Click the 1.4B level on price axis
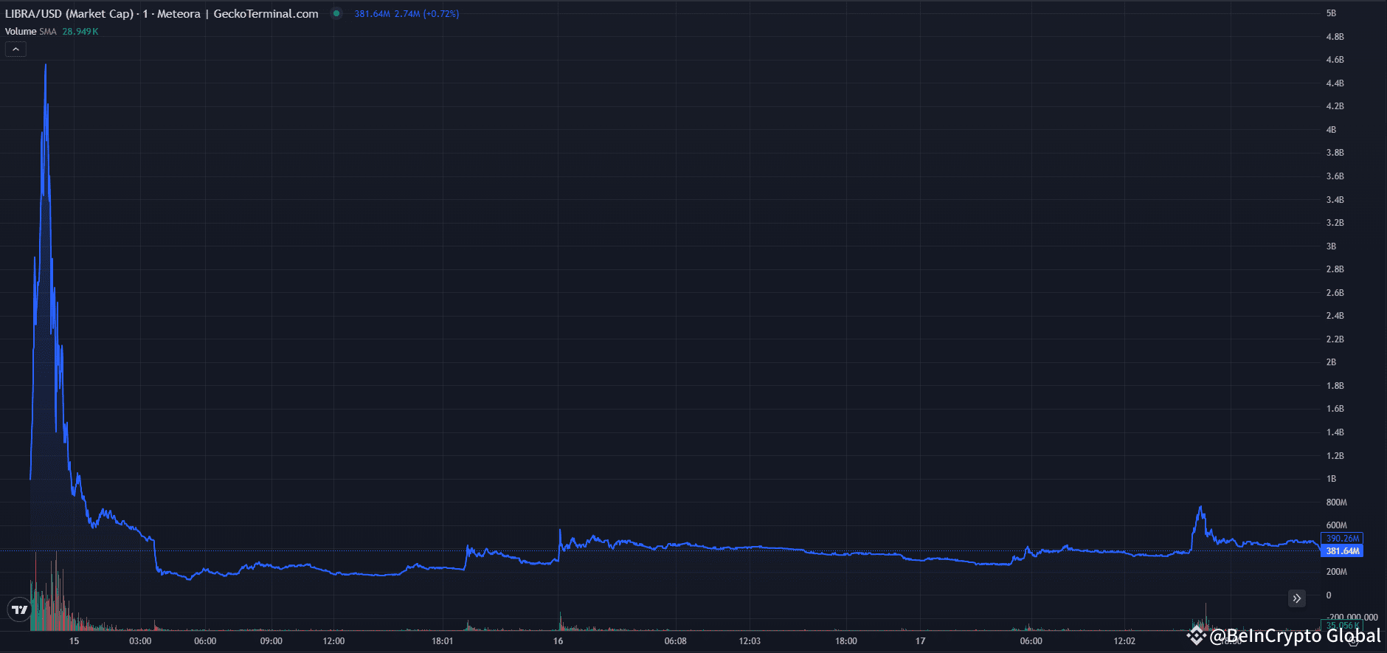 click(1335, 432)
